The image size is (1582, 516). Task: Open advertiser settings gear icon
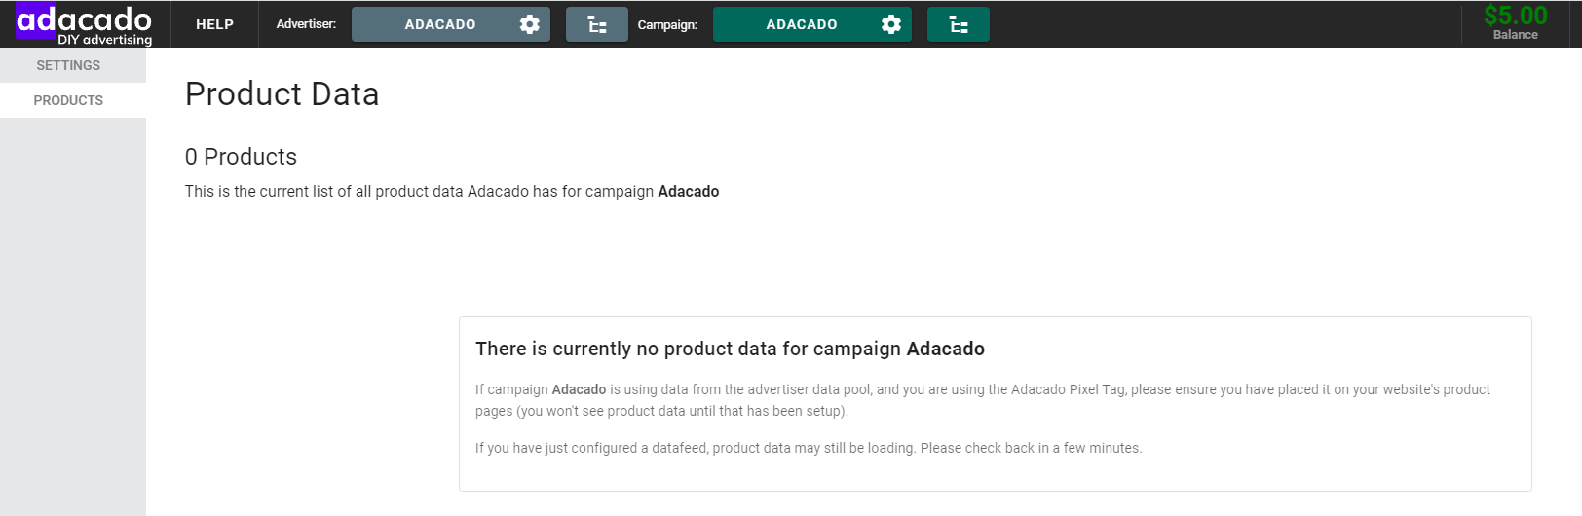click(530, 24)
